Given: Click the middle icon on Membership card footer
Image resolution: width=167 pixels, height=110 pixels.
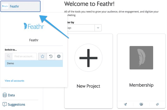Looking at the screenshot, I should click(x=141, y=104).
